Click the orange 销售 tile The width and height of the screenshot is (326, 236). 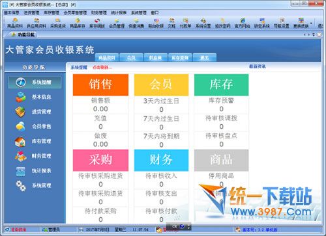[x=100, y=85]
